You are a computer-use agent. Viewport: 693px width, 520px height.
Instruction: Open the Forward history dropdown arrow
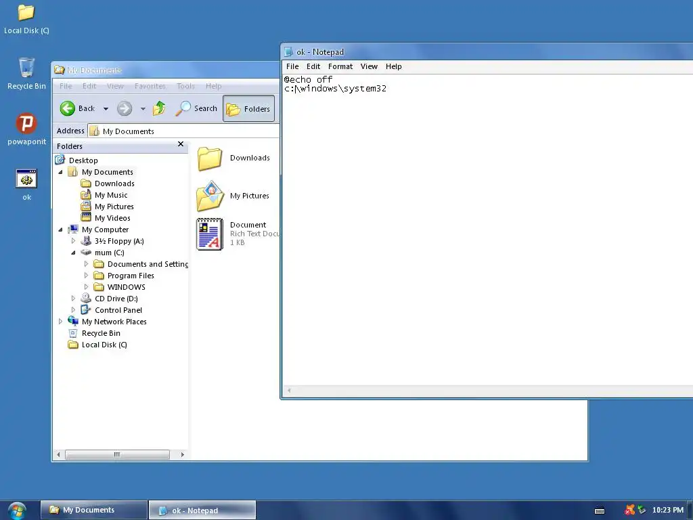(x=143, y=109)
